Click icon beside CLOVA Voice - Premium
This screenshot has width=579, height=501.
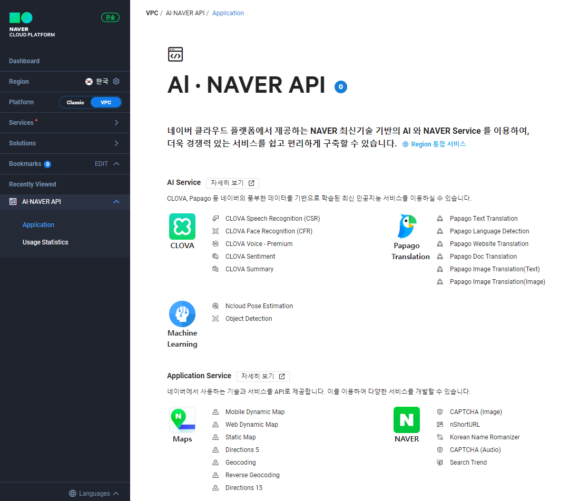coord(215,244)
